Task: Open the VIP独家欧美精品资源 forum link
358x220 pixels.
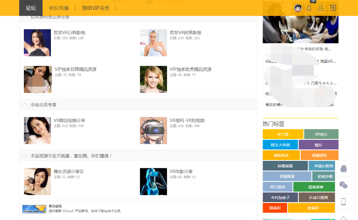Action: 191,69
